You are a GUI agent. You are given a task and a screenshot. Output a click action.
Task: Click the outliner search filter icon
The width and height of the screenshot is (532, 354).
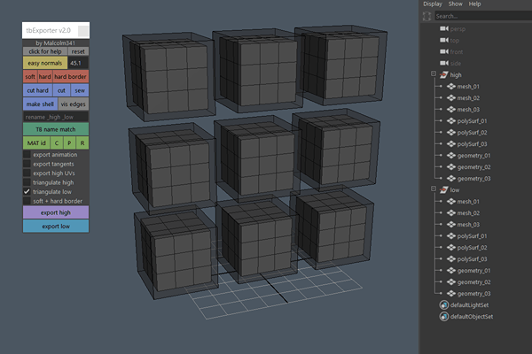coord(427,16)
